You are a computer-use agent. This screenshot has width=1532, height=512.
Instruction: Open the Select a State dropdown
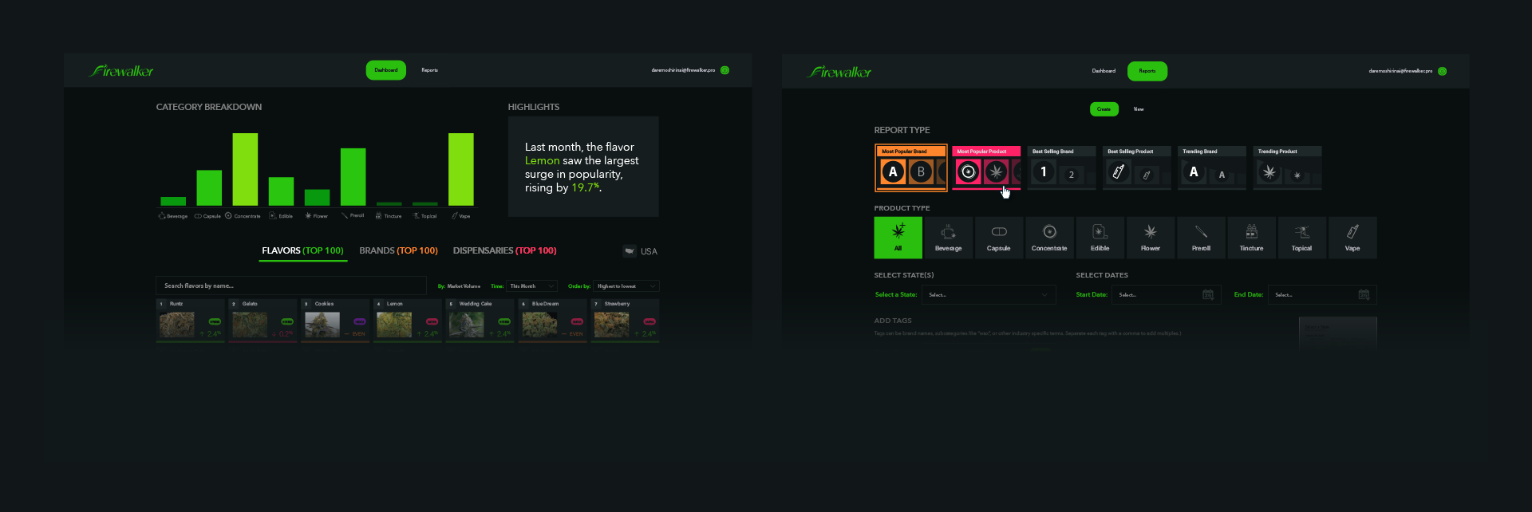[988, 295]
